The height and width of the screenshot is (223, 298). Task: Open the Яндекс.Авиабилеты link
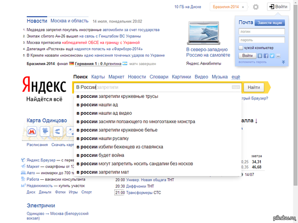pos(204,64)
